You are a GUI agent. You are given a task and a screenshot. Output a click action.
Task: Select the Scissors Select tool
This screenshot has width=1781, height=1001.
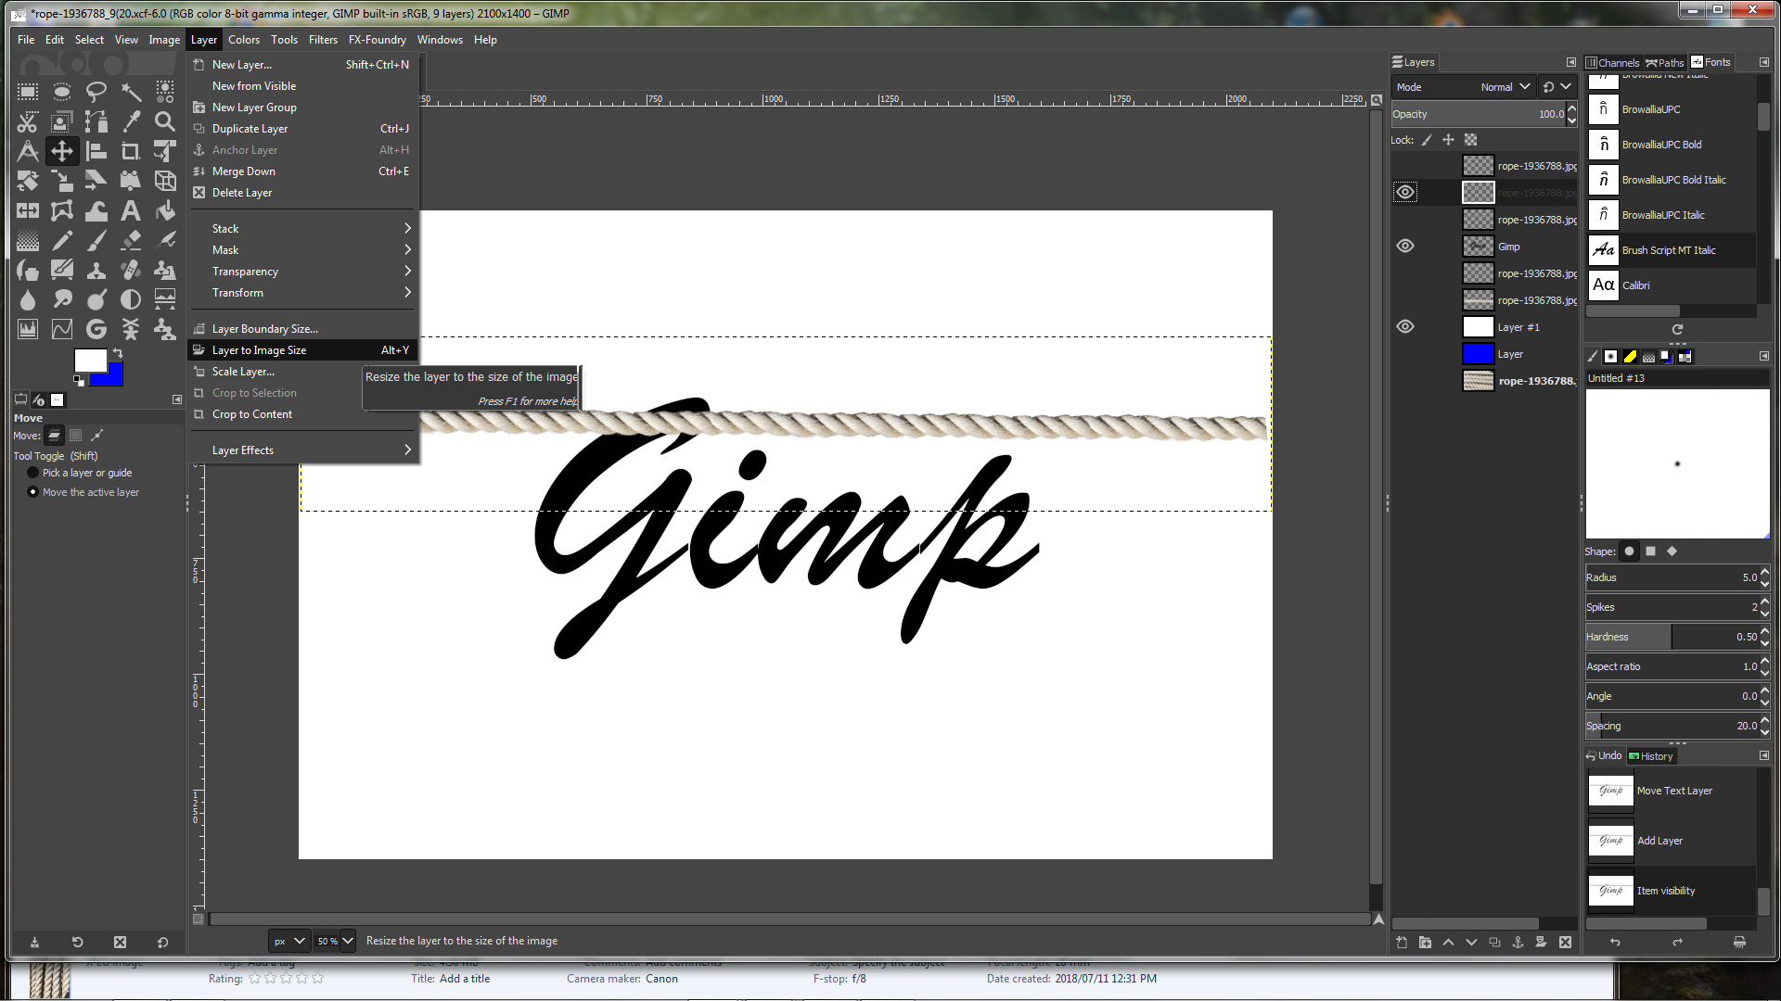28,121
